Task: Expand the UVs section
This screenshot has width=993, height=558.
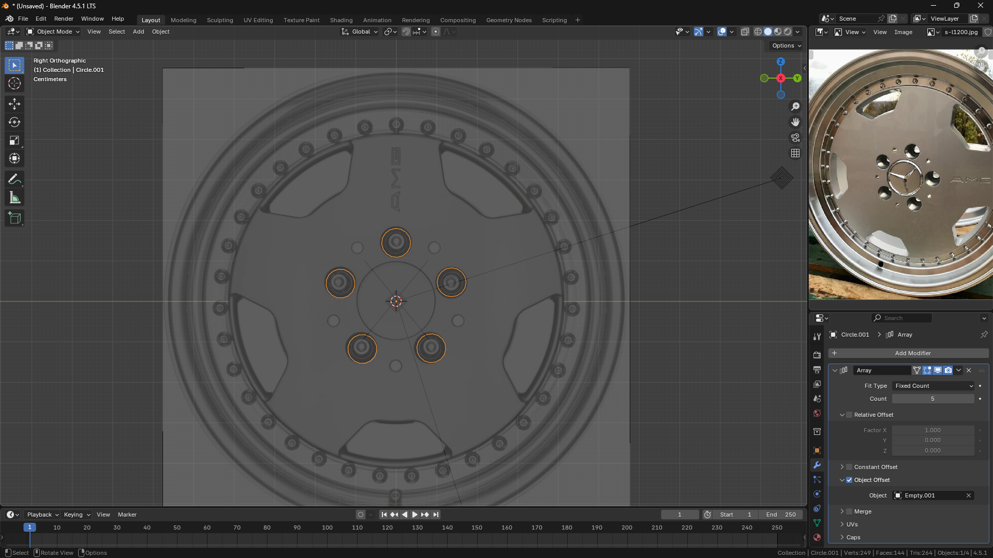Action: 852,524
